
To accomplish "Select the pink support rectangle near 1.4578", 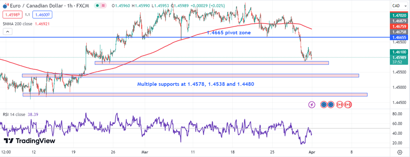I will pos(212,63).
